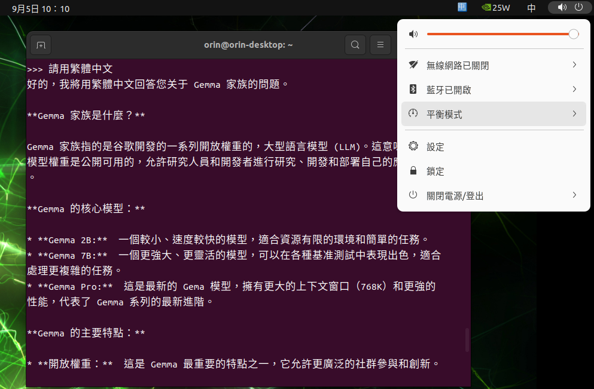
Task: Click line starting 模型權重是公開可用的
Action: click(212, 162)
